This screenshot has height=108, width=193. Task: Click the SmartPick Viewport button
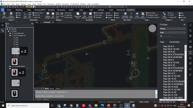[153, 17]
